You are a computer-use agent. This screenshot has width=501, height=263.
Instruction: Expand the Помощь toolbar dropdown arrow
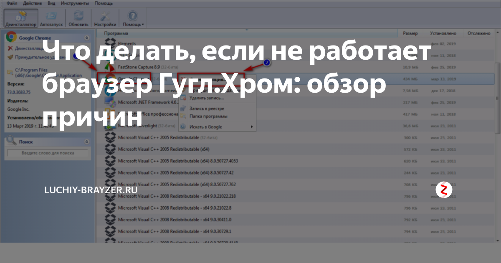143,25
